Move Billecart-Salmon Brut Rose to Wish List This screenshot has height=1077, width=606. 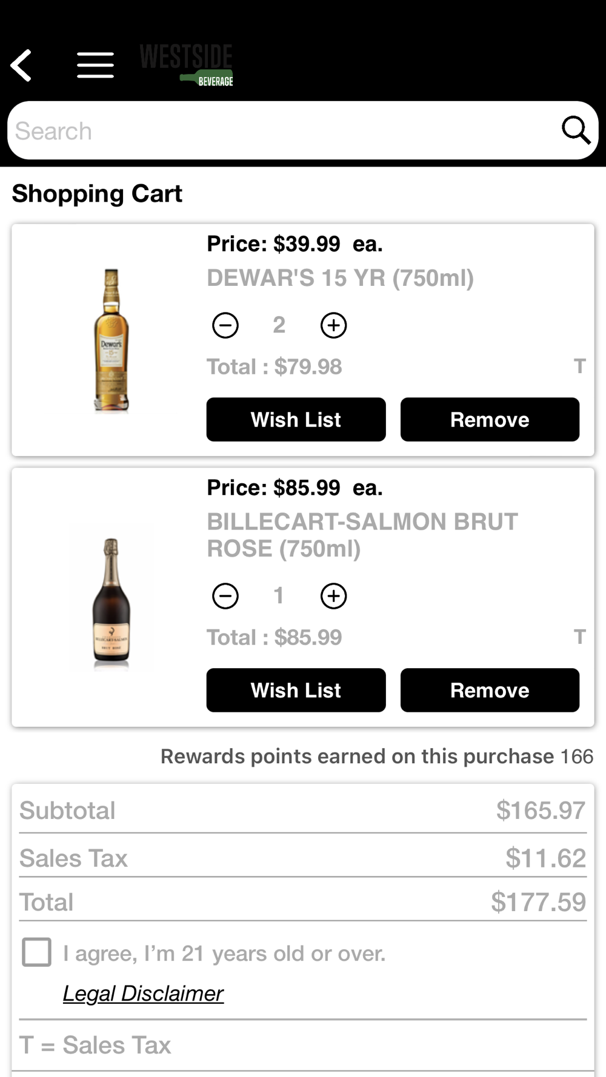click(x=296, y=691)
